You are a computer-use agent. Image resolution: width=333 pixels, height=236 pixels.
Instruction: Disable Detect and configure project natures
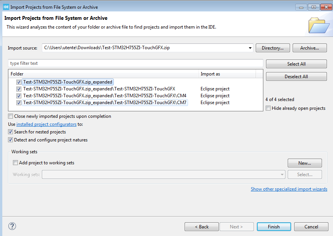tap(10, 140)
